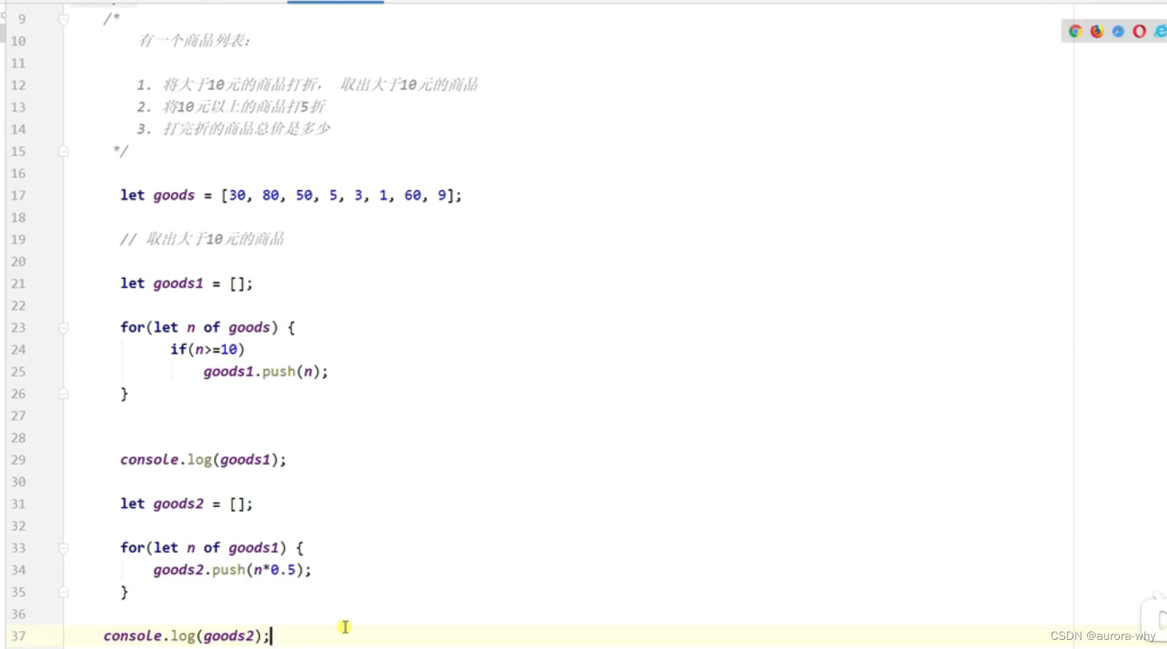
Task: Click 'goods1.push(n);' on line 25
Action: click(265, 372)
